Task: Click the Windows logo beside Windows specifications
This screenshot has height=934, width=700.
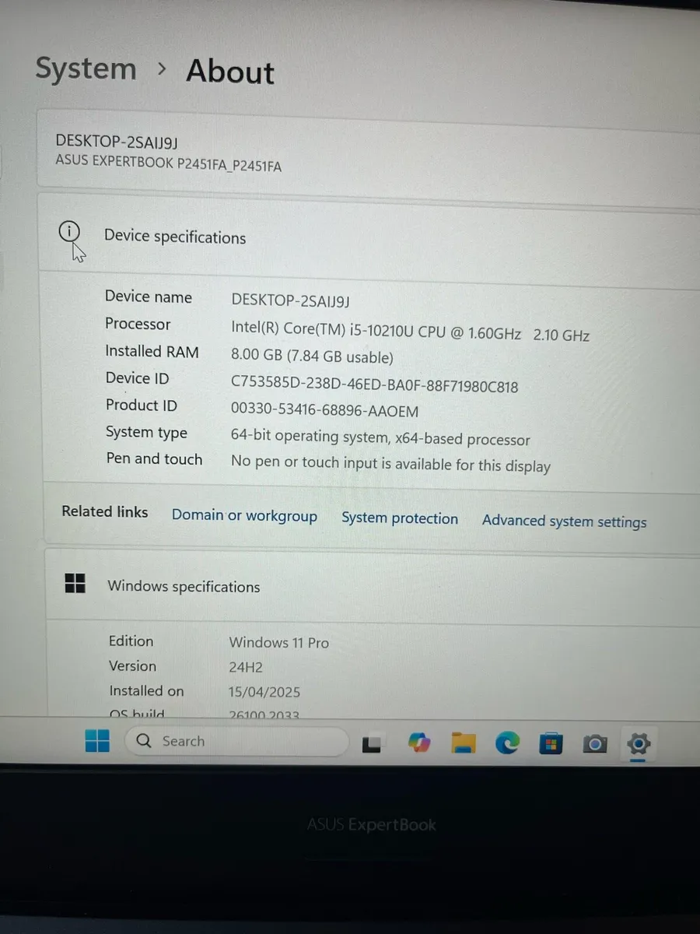Action: click(x=75, y=584)
